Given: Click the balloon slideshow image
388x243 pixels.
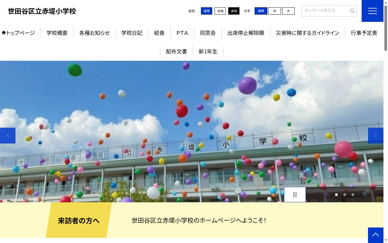Looking at the screenshot, I should coord(192,132).
